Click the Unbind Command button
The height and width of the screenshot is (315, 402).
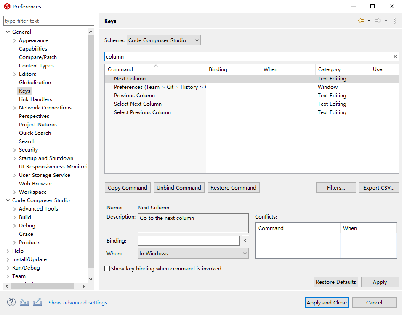tap(178, 188)
